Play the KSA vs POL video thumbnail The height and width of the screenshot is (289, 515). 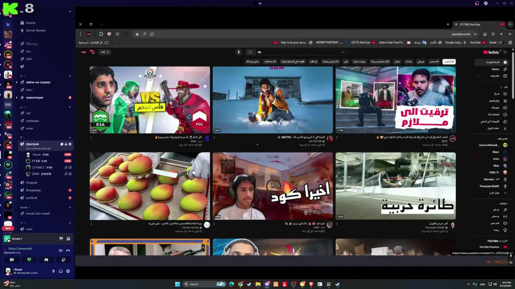click(x=150, y=100)
